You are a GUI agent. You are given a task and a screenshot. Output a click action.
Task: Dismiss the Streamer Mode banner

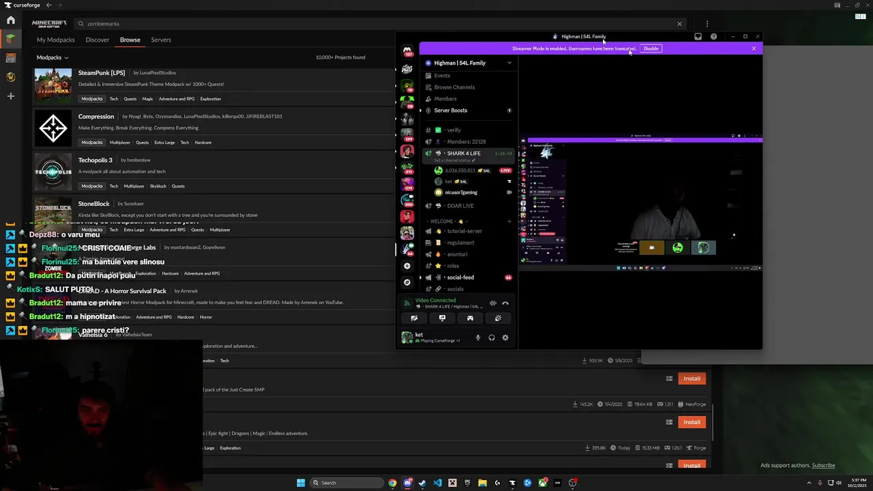point(754,48)
